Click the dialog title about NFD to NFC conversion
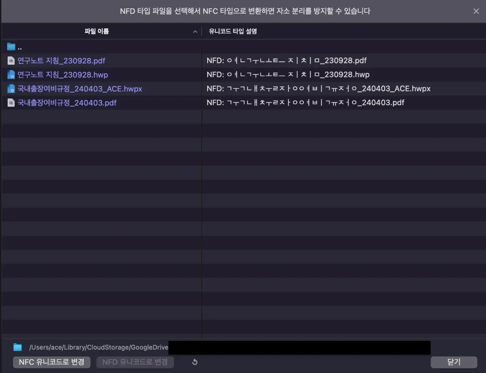486x373 pixels. tap(245, 11)
